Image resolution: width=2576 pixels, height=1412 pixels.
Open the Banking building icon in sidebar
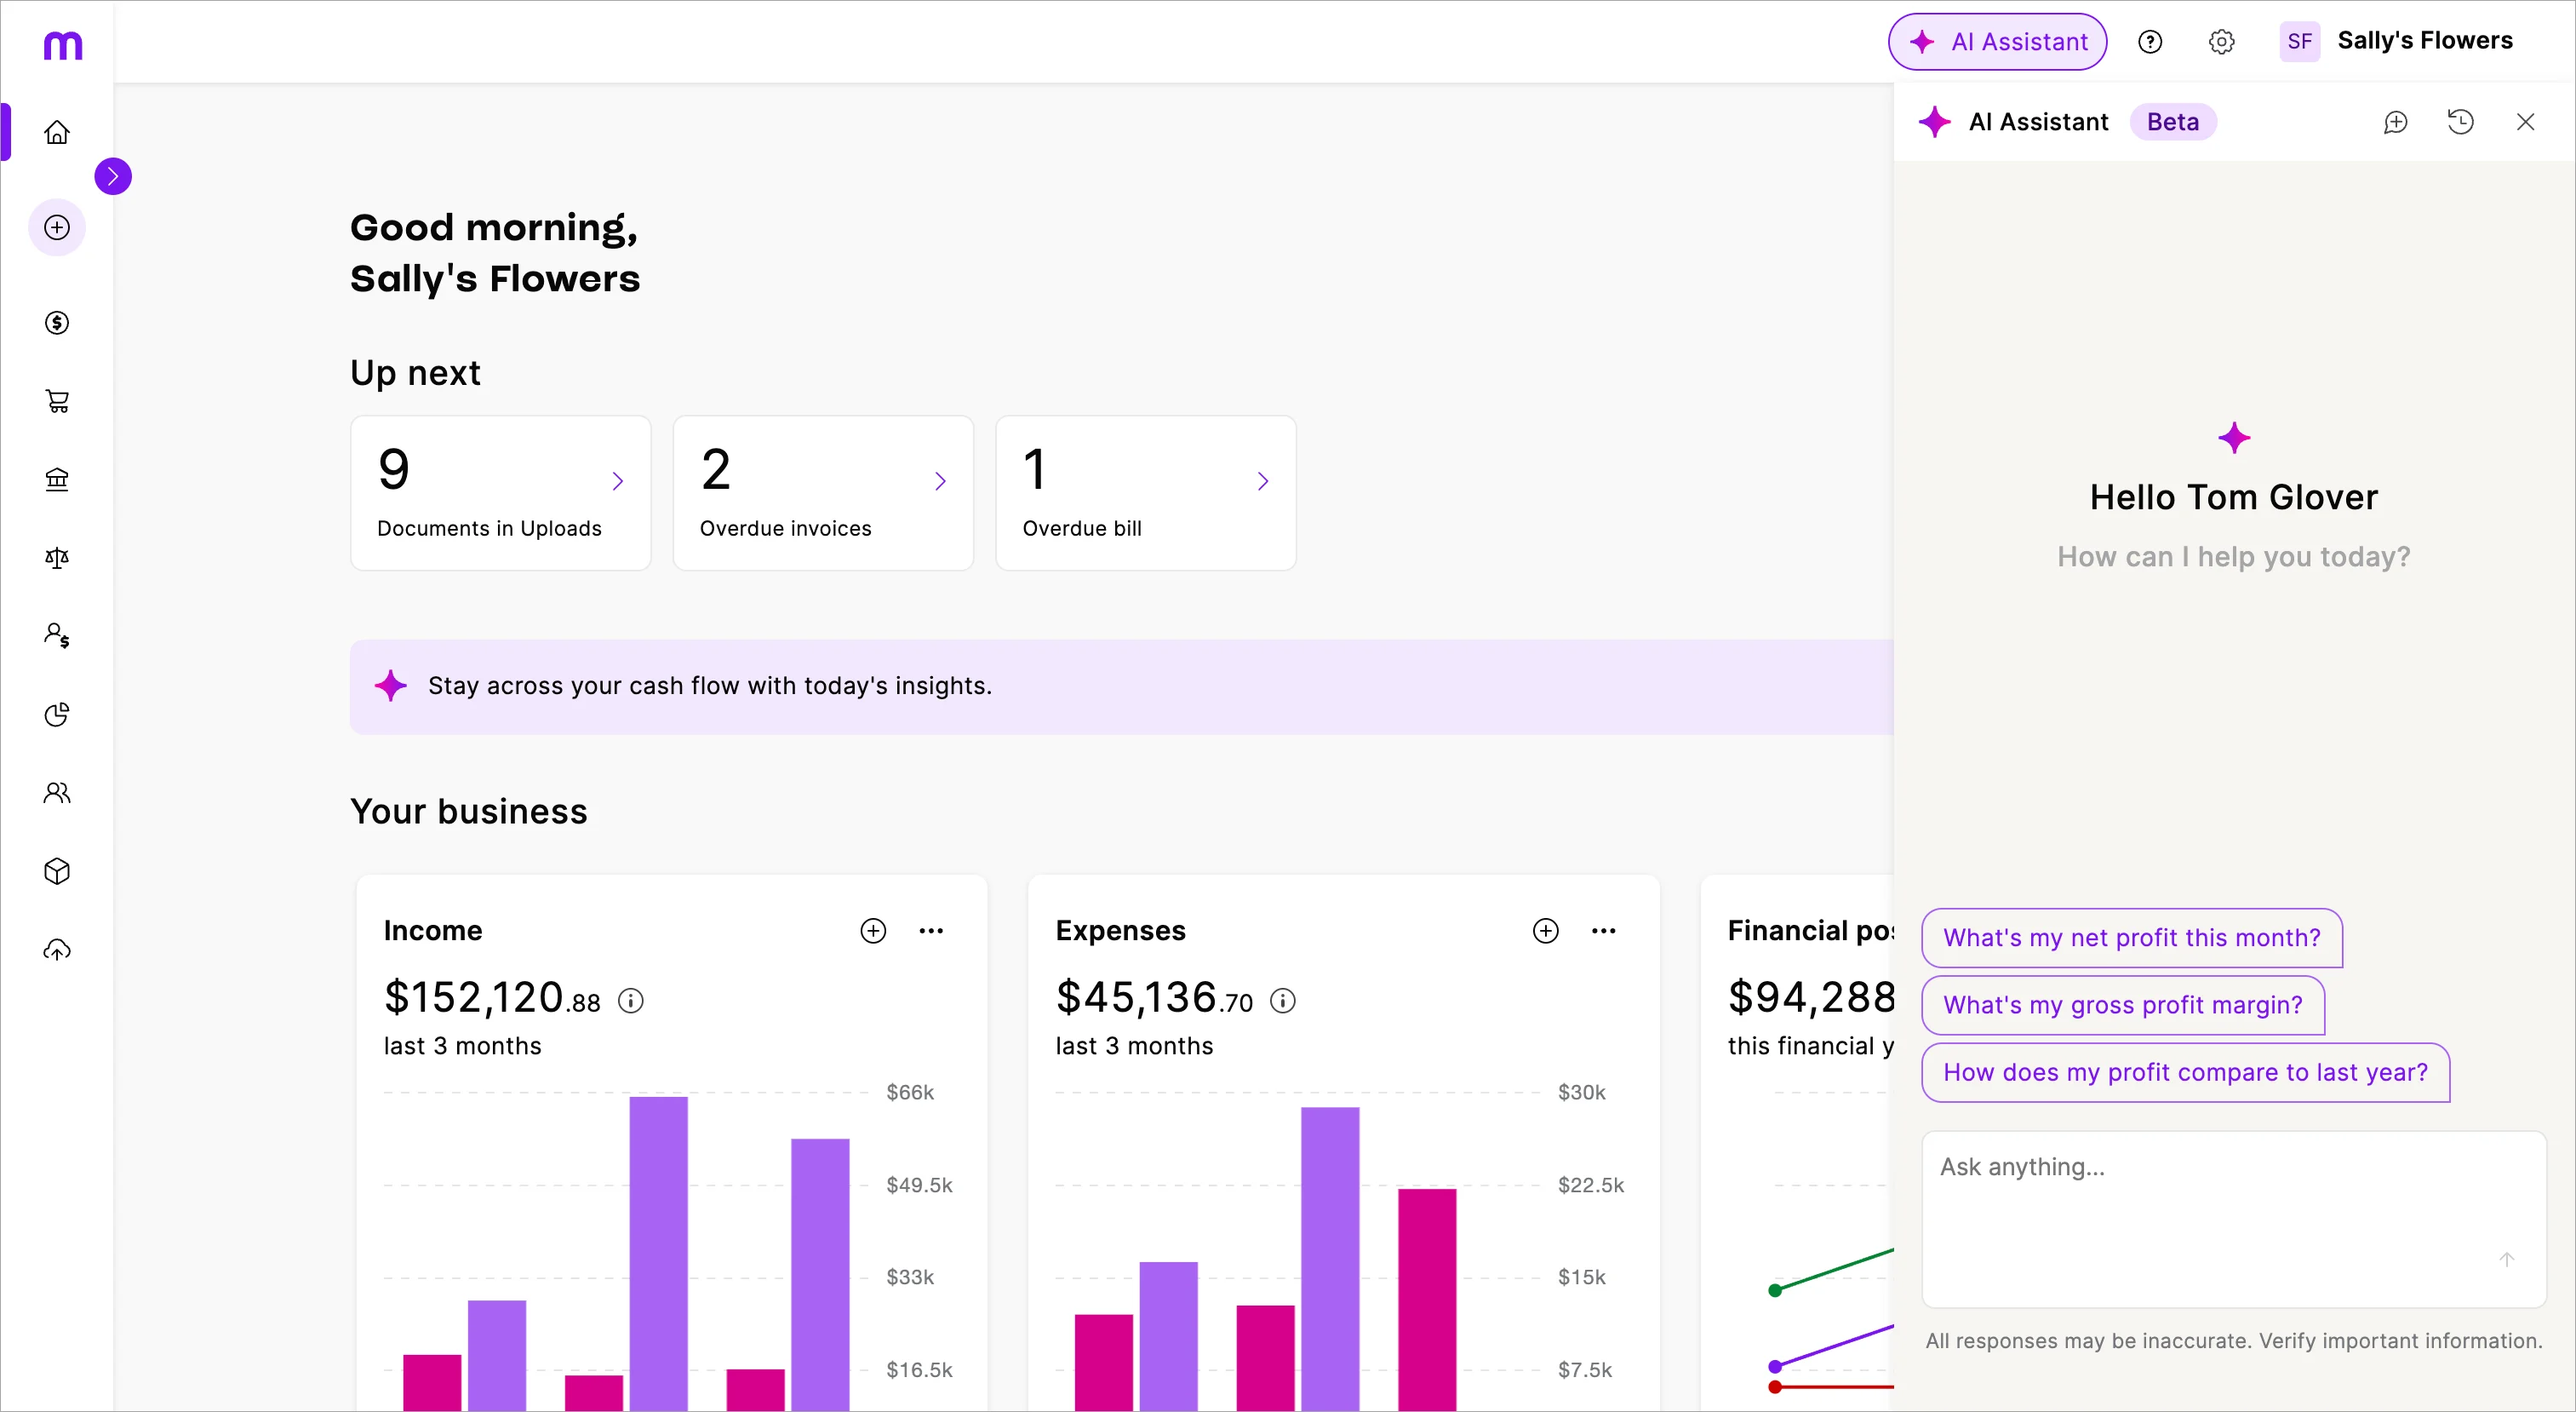point(57,479)
